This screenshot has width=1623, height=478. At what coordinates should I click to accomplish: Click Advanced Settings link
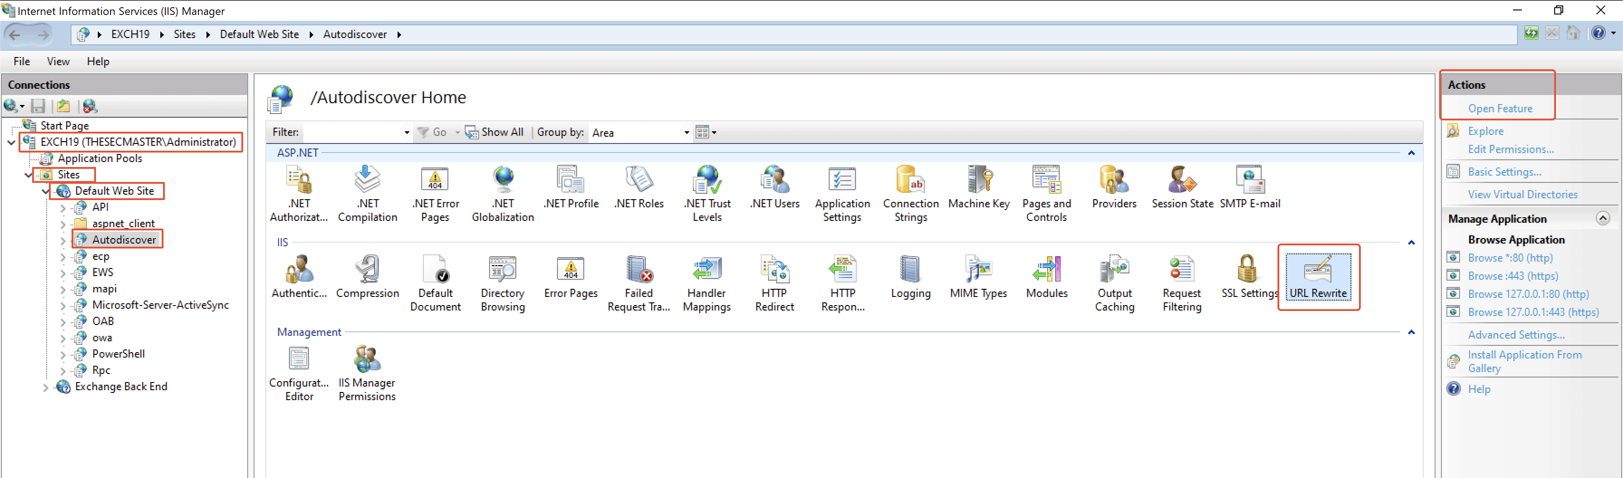(x=1516, y=335)
